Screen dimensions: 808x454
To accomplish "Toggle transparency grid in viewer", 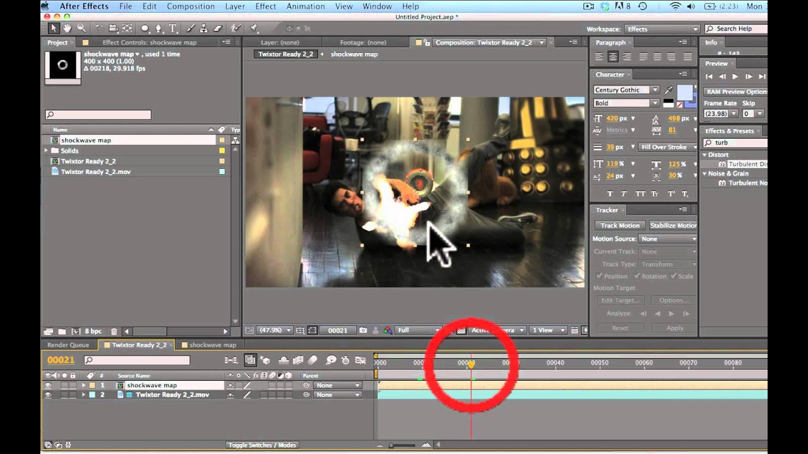I will 461,330.
